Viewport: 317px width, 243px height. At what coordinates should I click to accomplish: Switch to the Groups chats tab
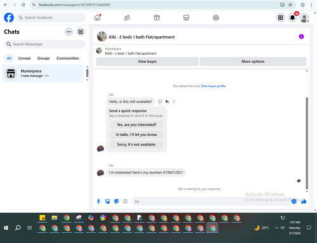tap(43, 58)
